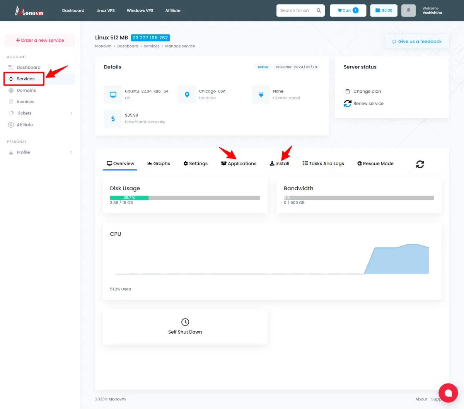This screenshot has width=464, height=409.
Task: Click the dollar price icon in Details
Action: pyautogui.click(x=113, y=118)
